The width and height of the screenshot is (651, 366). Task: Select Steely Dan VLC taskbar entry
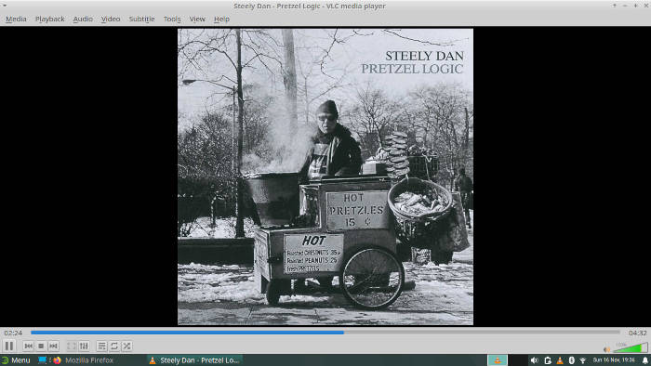click(x=194, y=360)
